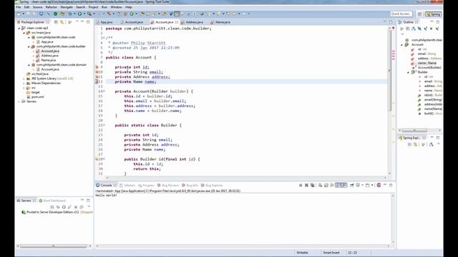
Task: Collapse the Builder class node in Outline
Action: pos(409,72)
